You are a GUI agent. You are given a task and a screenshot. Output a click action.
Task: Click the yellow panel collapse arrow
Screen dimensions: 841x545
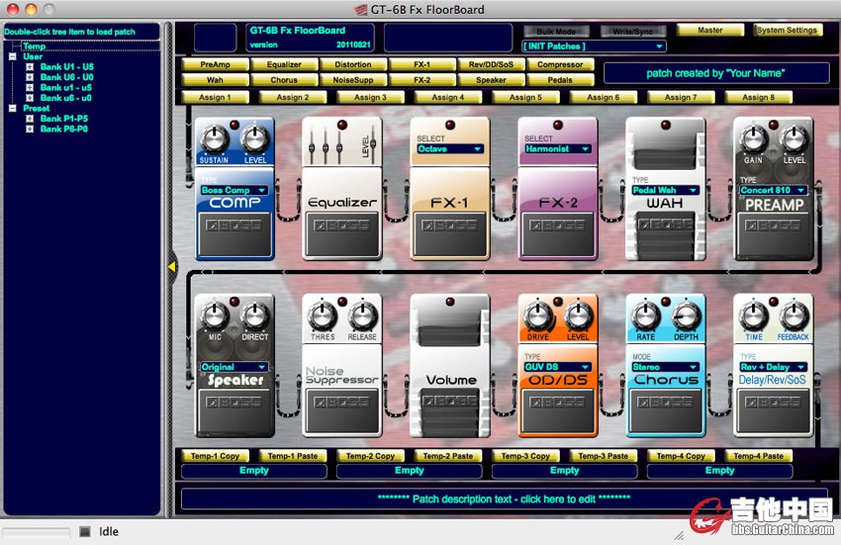pyautogui.click(x=171, y=265)
